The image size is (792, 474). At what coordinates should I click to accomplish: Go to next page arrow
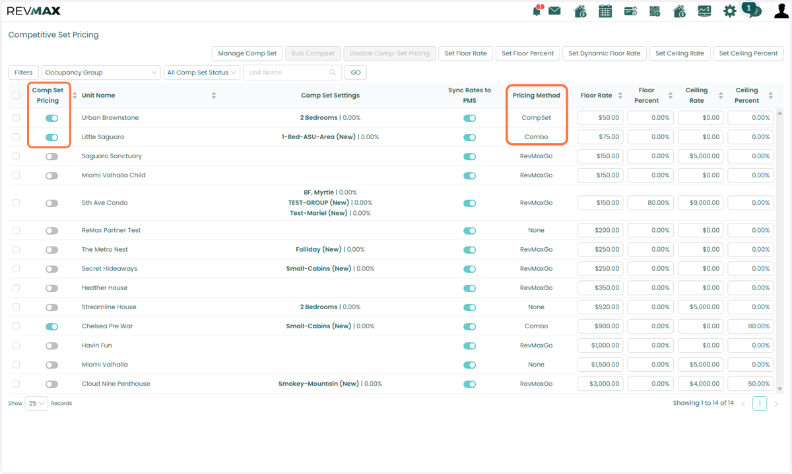[776, 403]
